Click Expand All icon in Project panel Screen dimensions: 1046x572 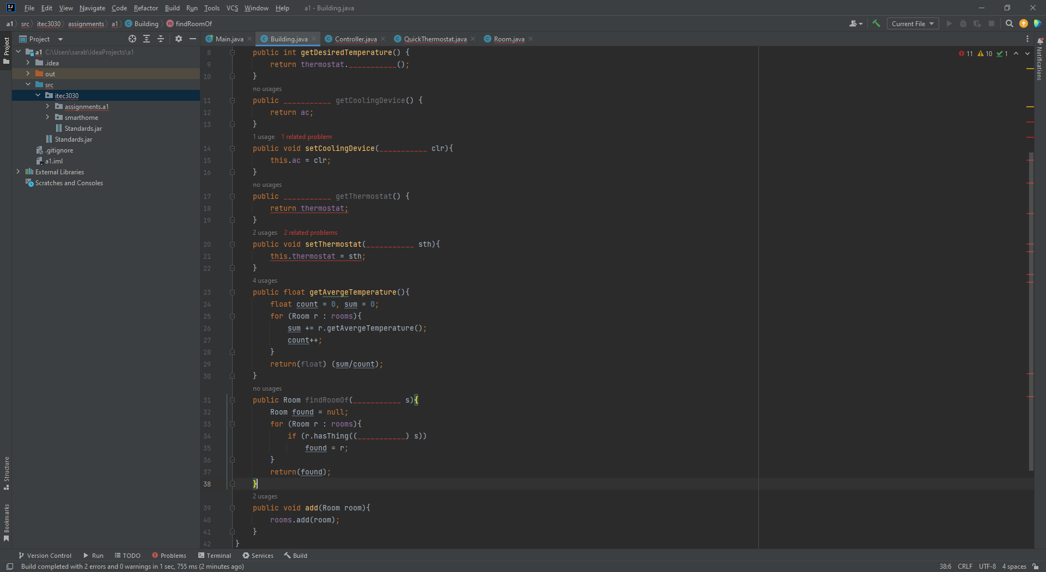147,39
